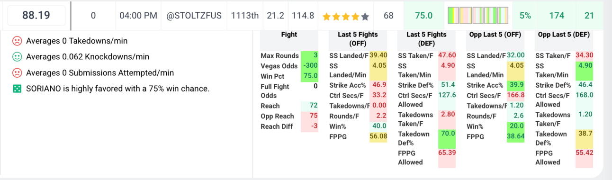Click the Fight column header
Screen dimensions: 612x180
coord(289,35)
